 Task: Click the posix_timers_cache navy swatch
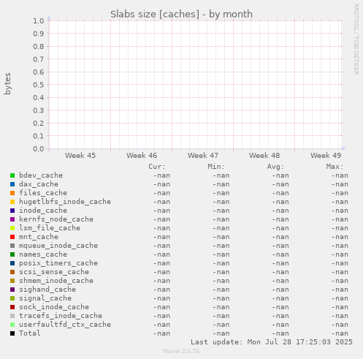click(12, 263)
